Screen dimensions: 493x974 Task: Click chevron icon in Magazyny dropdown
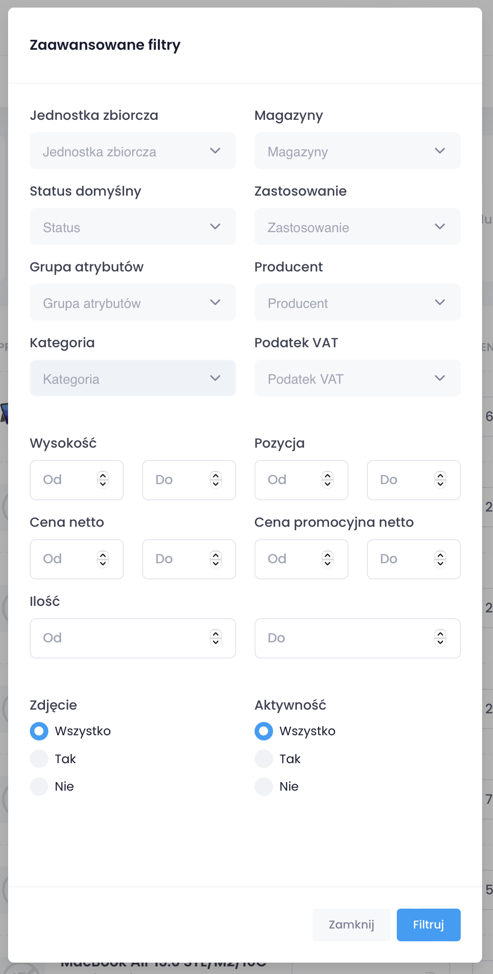pyautogui.click(x=440, y=151)
